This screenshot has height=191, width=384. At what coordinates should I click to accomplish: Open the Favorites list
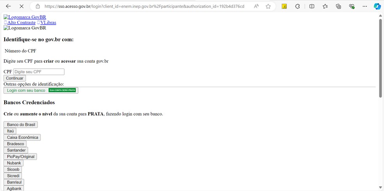[325, 6]
